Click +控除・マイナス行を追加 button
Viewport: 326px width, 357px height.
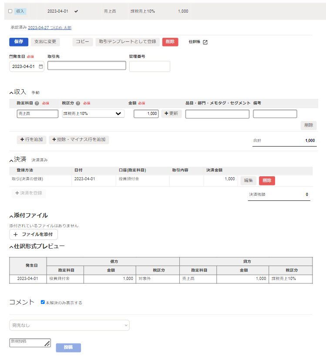(79, 140)
